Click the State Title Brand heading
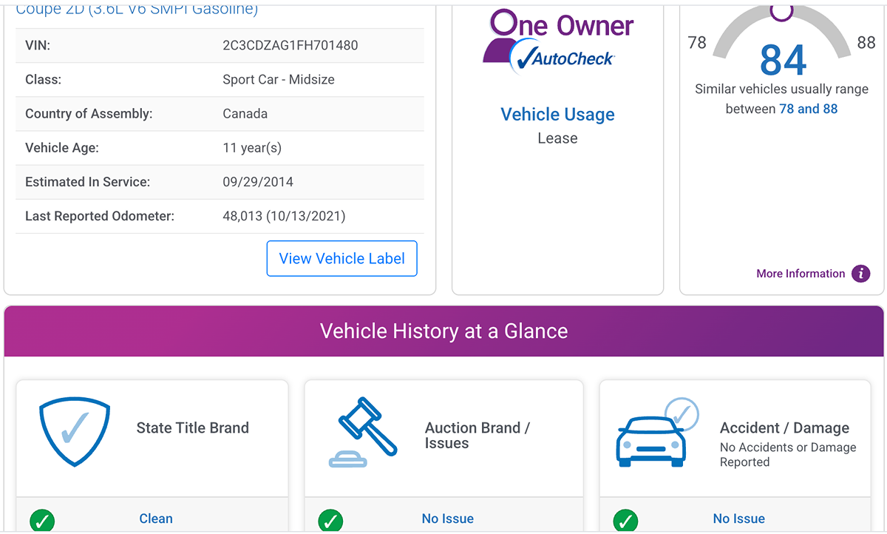This screenshot has width=887, height=534. click(193, 427)
